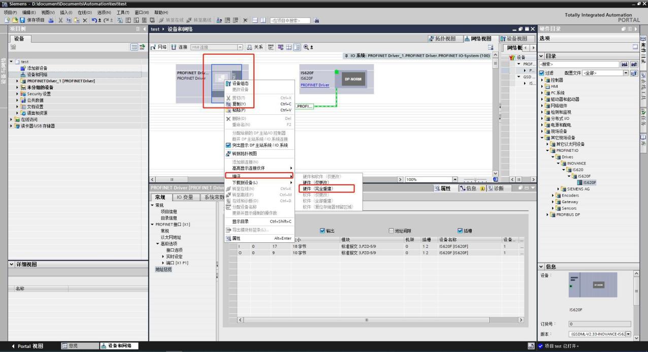The width and height of the screenshot is (648, 352).
Task: Select 以太网地址 in property tree
Action: point(171,237)
